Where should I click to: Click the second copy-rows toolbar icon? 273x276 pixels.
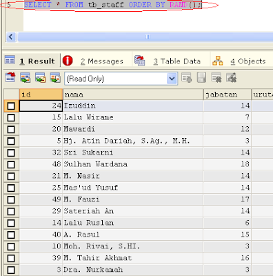25,77
